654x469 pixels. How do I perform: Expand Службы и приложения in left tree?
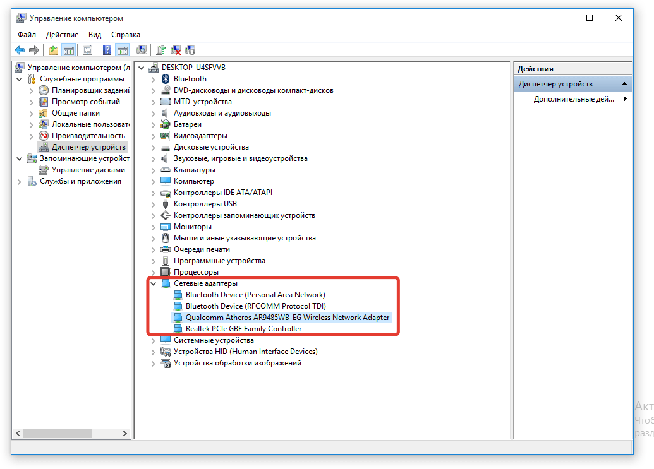pos(19,181)
